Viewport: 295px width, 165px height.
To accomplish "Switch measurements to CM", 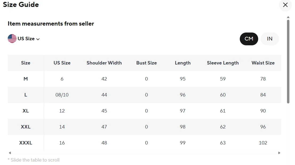I will tap(249, 39).
